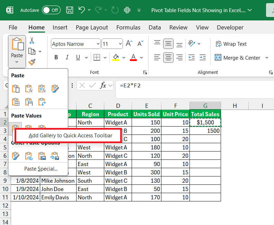This screenshot has width=274, height=225.
Task: Switch to the Review tab
Action: click(x=178, y=27)
